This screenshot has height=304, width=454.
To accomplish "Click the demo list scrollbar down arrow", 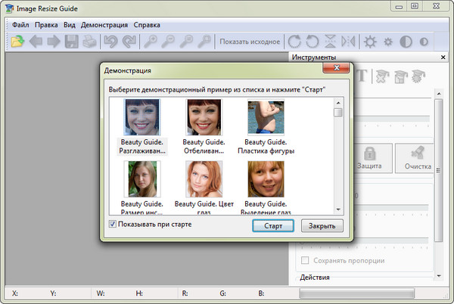I will pos(338,209).
